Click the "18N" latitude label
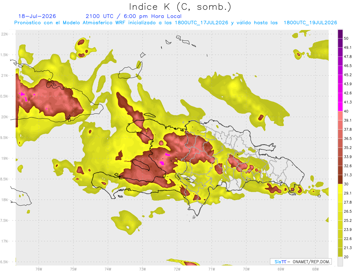 click(4, 200)
